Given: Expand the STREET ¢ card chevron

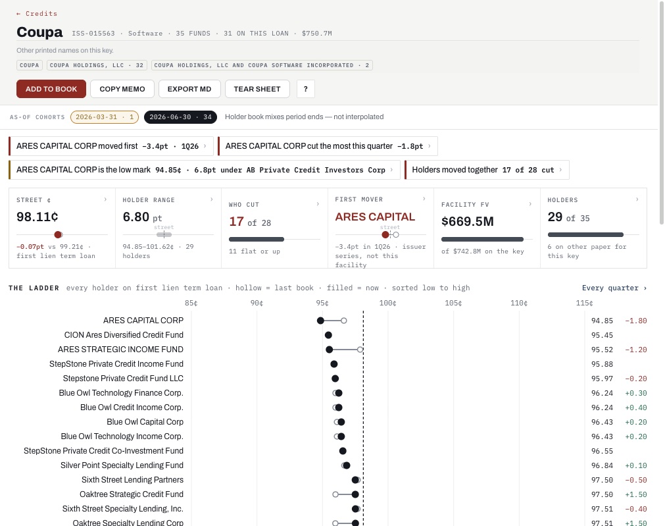Looking at the screenshot, I should tap(105, 199).
